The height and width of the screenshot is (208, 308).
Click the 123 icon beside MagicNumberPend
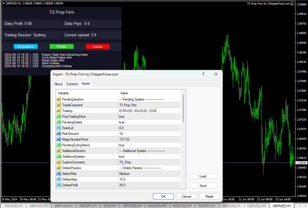tap(58, 139)
